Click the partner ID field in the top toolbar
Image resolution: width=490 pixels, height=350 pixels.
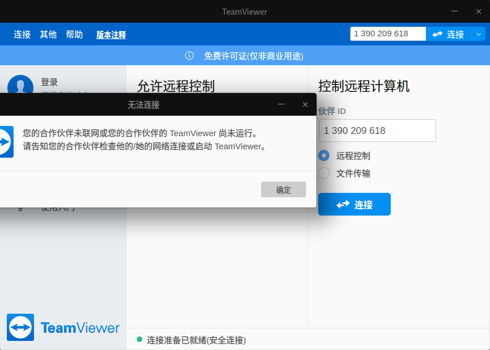[x=388, y=33]
